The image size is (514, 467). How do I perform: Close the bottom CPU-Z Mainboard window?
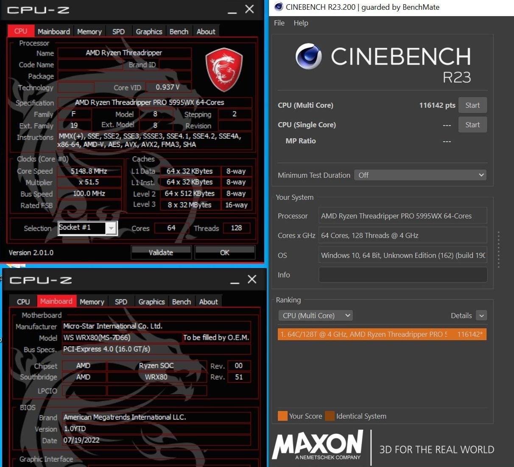(x=252, y=279)
